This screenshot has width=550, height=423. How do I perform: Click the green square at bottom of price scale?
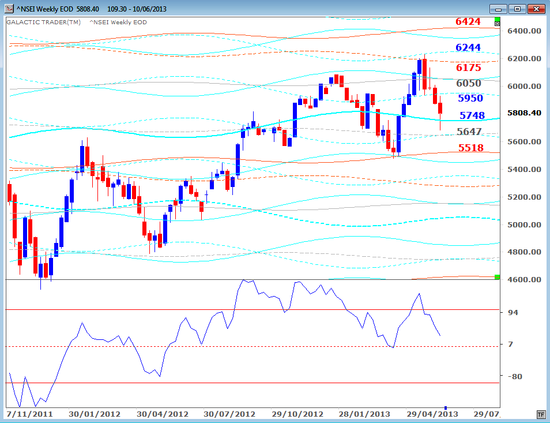click(497, 277)
